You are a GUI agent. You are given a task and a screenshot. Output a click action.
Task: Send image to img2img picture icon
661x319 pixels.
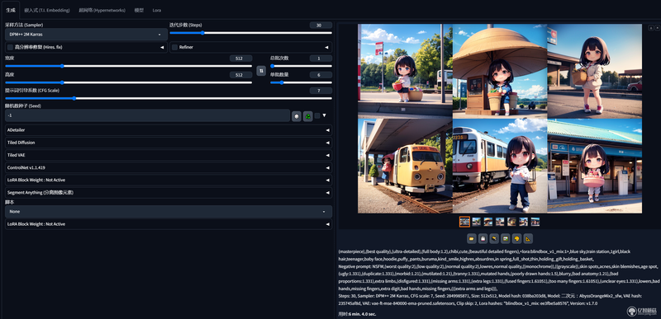point(506,239)
